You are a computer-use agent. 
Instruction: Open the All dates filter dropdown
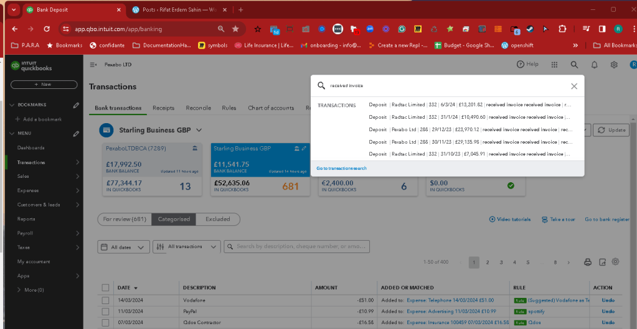(x=123, y=247)
